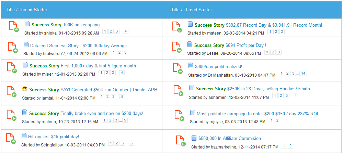Click the sunglasses smiley icon on the jamtal thread
Screen dimensions: 343x155
(x=25, y=89)
